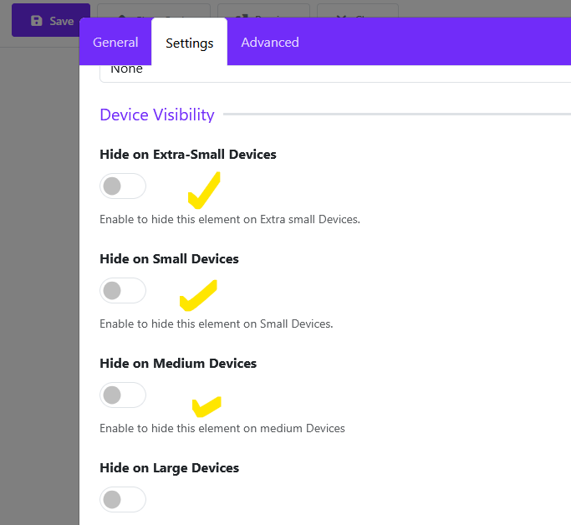Click the Extra small Devices help text

coord(229,220)
